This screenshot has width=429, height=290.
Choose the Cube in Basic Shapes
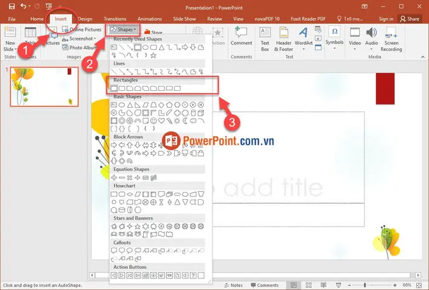coord(201,113)
